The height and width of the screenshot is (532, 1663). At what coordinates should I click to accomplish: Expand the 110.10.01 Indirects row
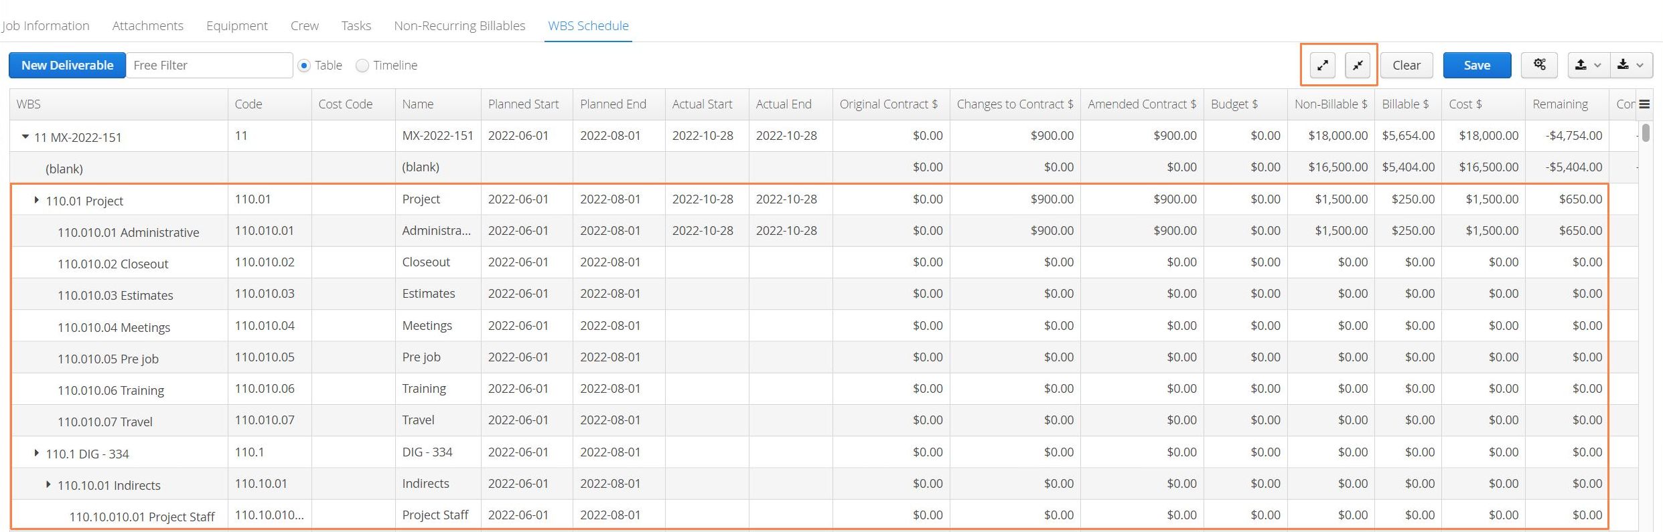48,484
